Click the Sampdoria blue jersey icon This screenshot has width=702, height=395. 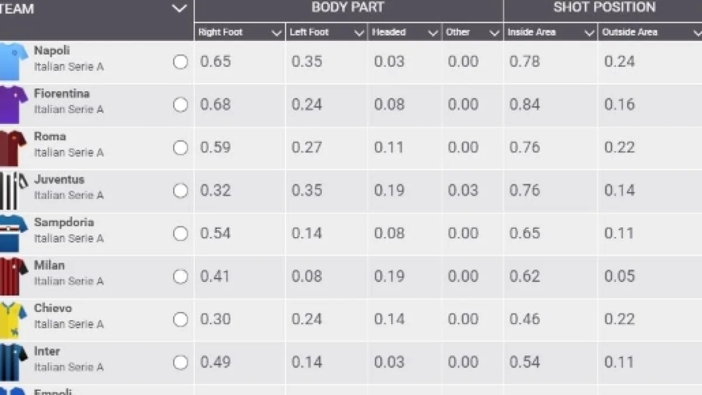pos(13,233)
